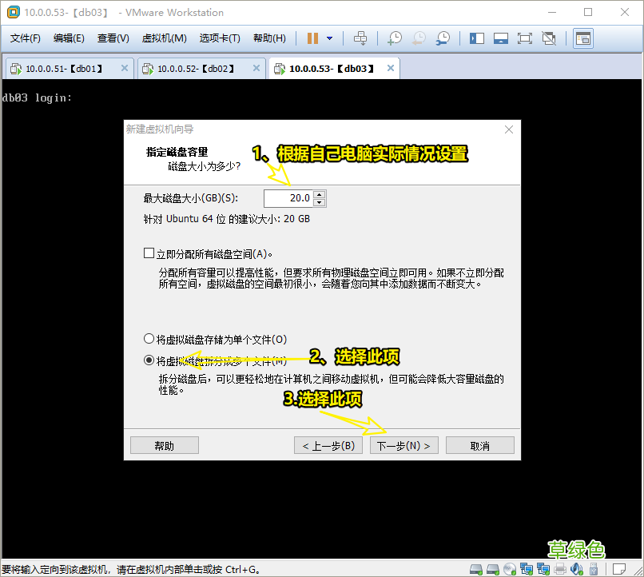Check 立即分配所有磁盘空间(A) checkbox
Image resolution: width=644 pixels, height=577 pixels.
[149, 253]
